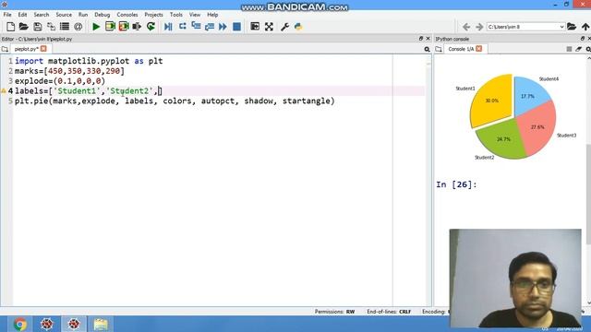Open the Run menu

pos(83,15)
